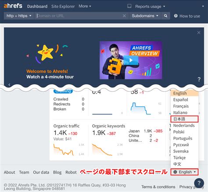Click the Redirects count row

point(69,104)
